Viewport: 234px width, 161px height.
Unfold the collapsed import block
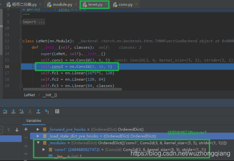click(21, 22)
